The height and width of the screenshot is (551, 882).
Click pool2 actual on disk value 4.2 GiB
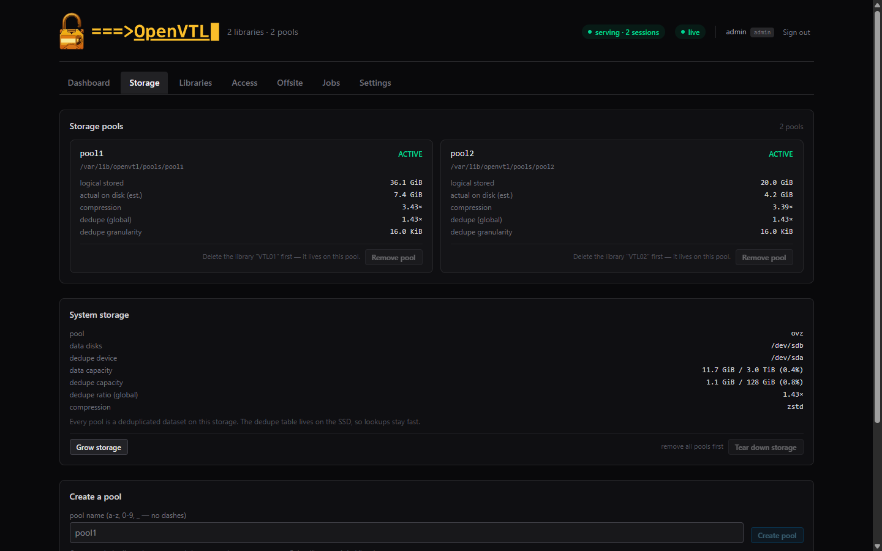pos(778,195)
